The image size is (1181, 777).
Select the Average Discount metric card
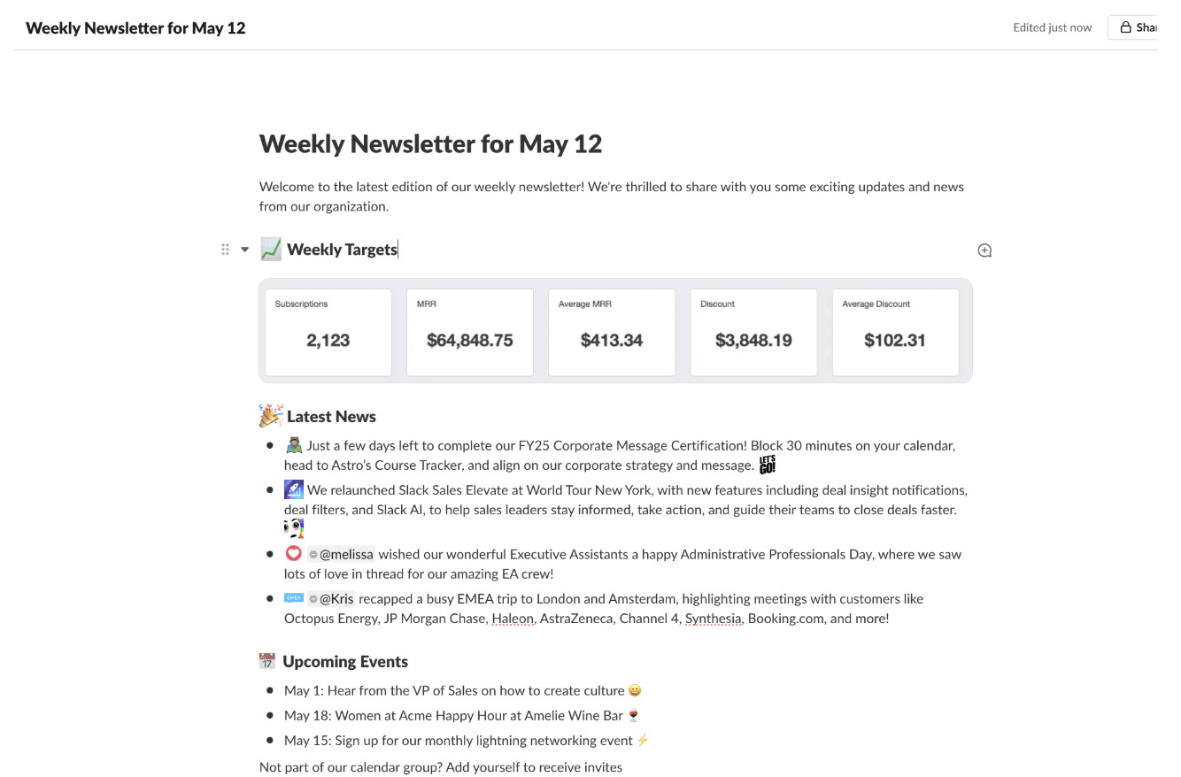point(895,332)
